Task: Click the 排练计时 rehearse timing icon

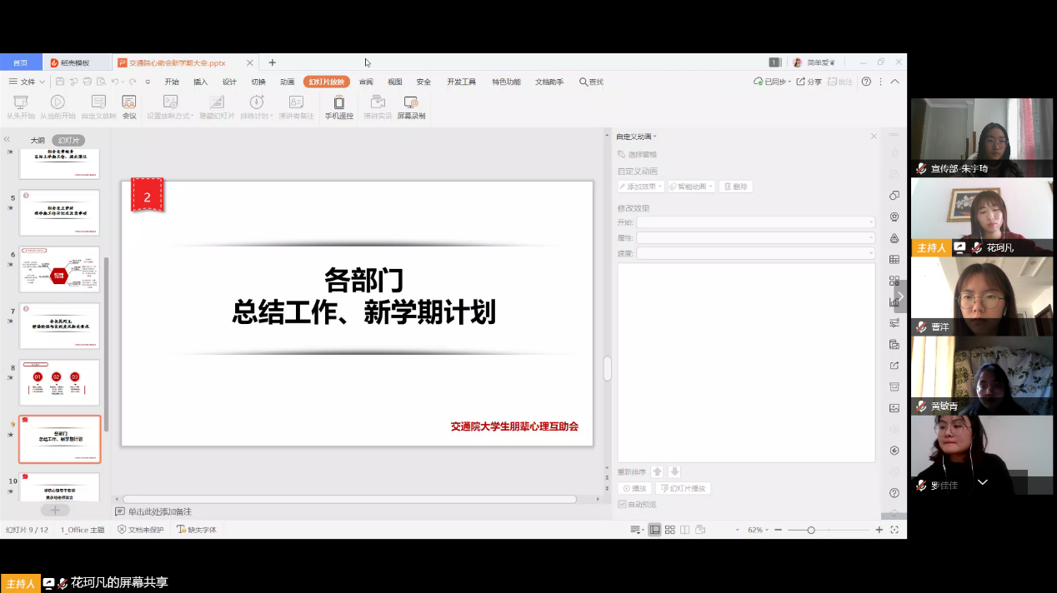Action: (256, 107)
